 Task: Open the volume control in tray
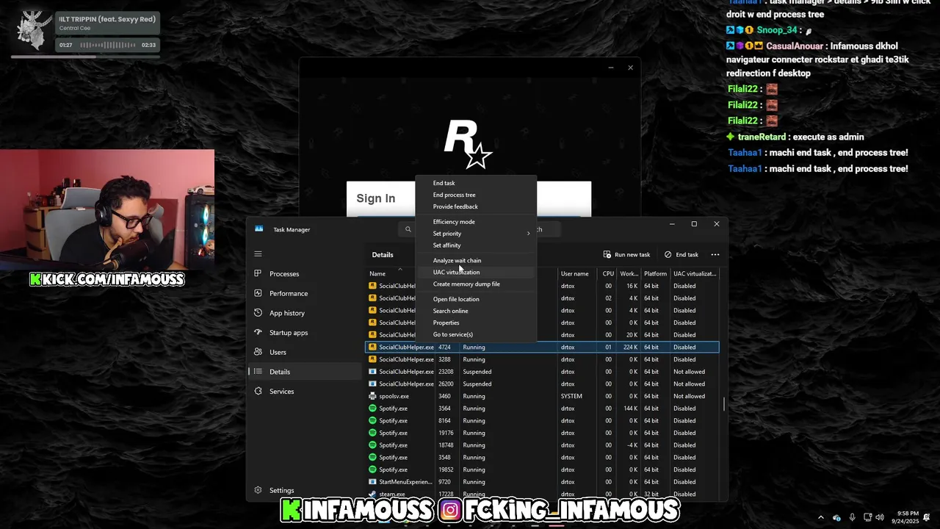[880, 517]
